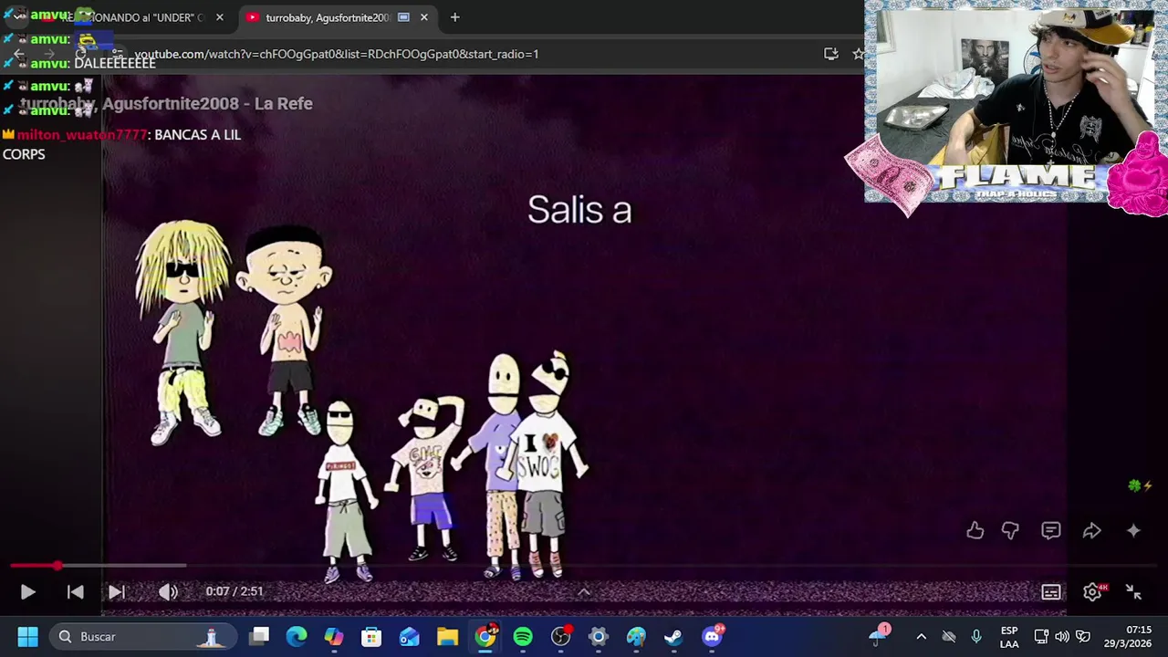Open the ESP LAA language switcher
Screen dimensions: 1168x657
pos(1009,637)
